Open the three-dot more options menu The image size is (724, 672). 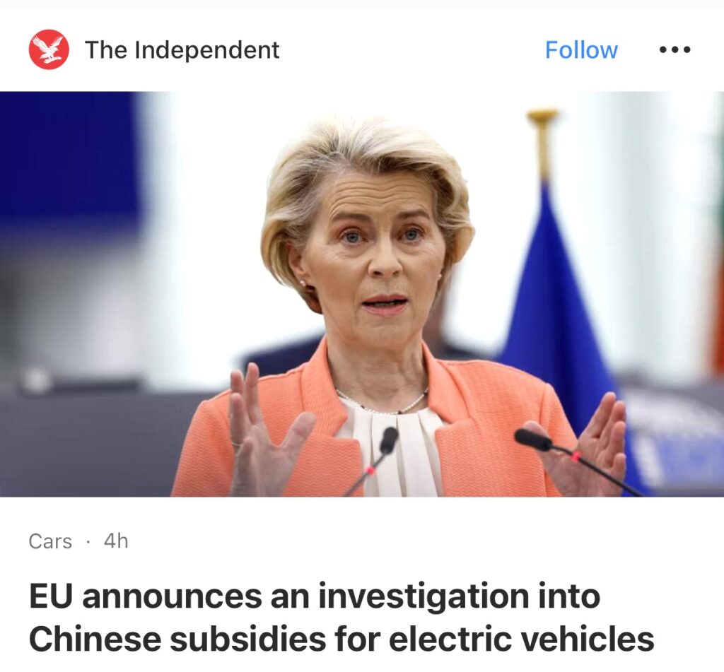(x=675, y=49)
